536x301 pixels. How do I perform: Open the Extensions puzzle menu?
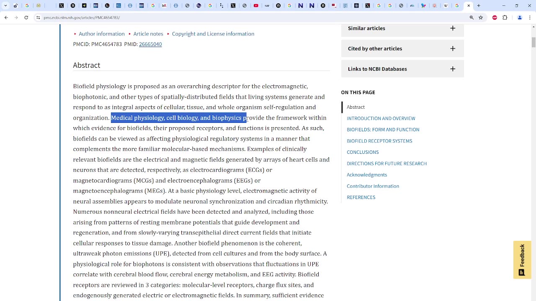click(505, 18)
